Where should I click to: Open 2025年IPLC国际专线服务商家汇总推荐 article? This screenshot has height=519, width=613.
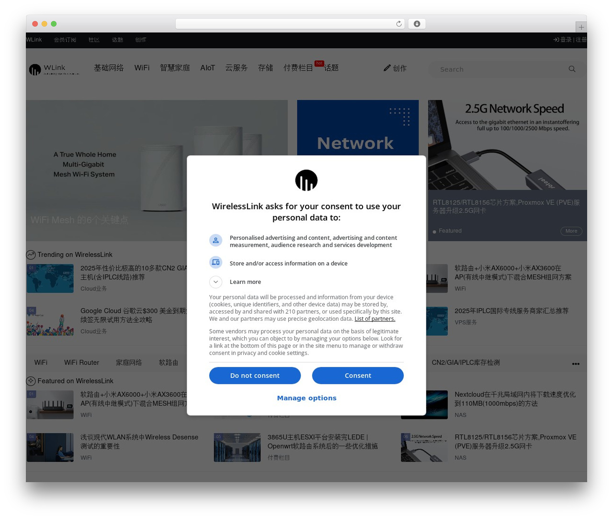point(511,311)
